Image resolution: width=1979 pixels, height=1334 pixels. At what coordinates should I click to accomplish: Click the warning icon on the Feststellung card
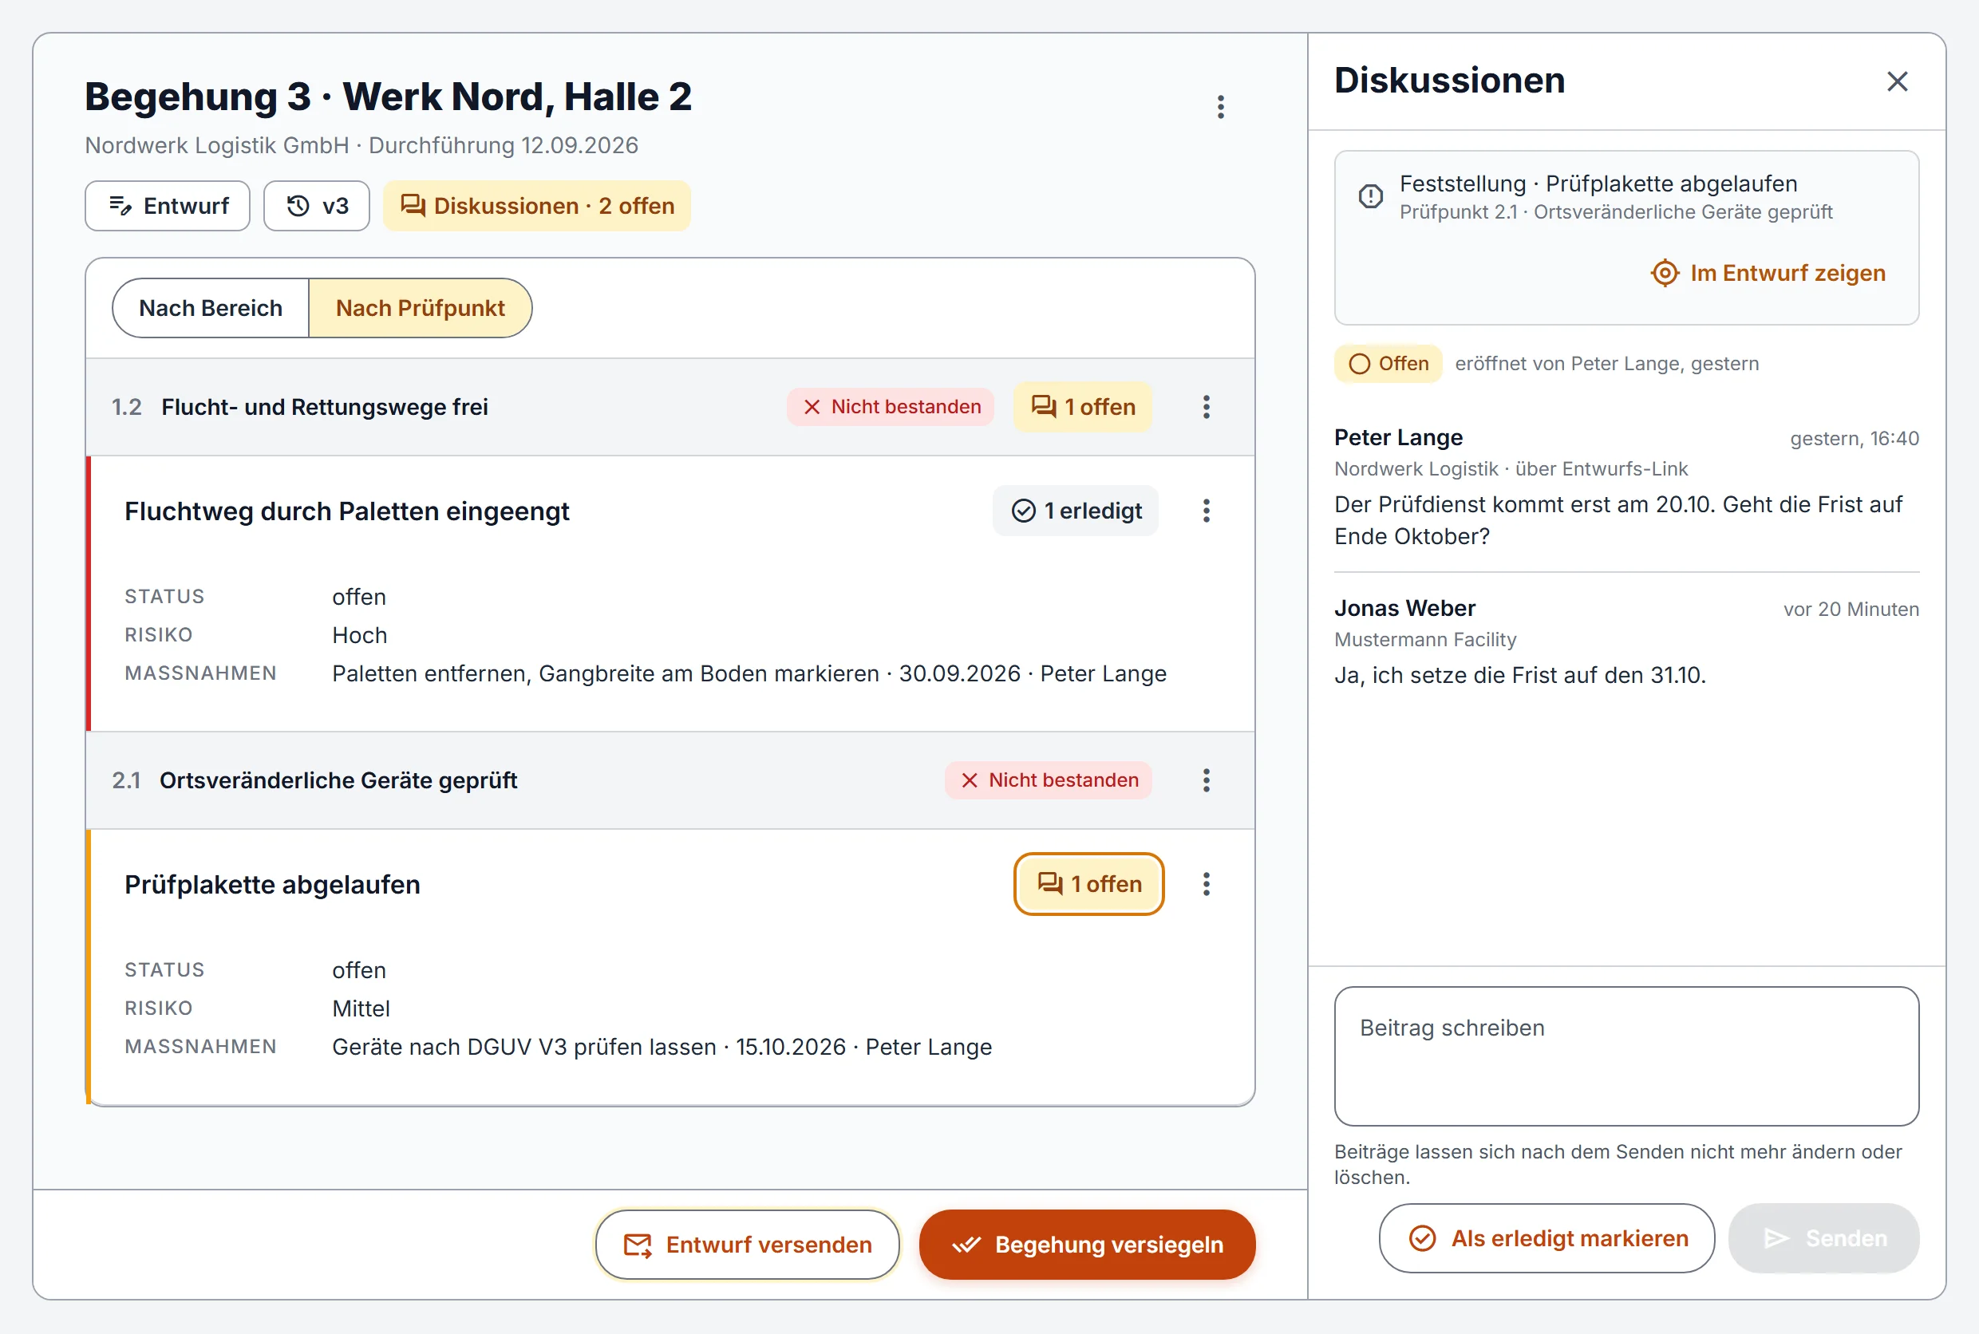tap(1370, 196)
